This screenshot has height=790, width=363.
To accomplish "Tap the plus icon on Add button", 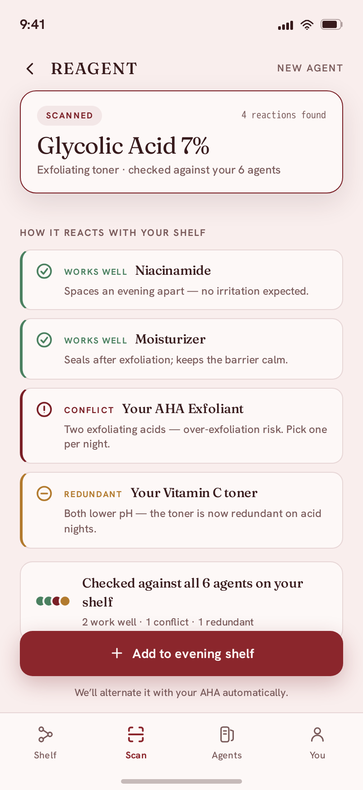I will 117,654.
